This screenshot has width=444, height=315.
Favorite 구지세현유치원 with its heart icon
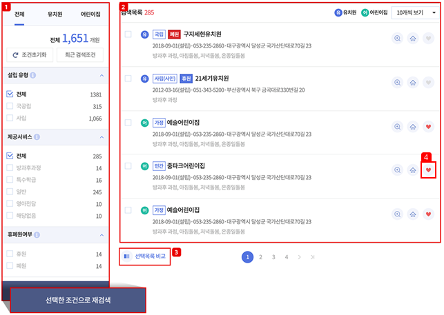pos(428,38)
